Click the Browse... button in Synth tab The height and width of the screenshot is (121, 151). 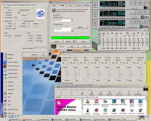pyautogui.click(x=81, y=27)
